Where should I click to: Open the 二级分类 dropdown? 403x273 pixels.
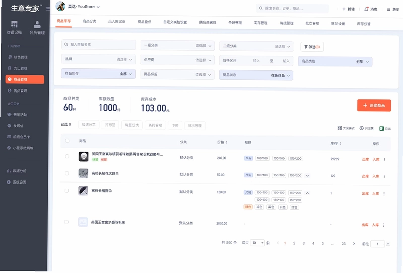click(256, 46)
